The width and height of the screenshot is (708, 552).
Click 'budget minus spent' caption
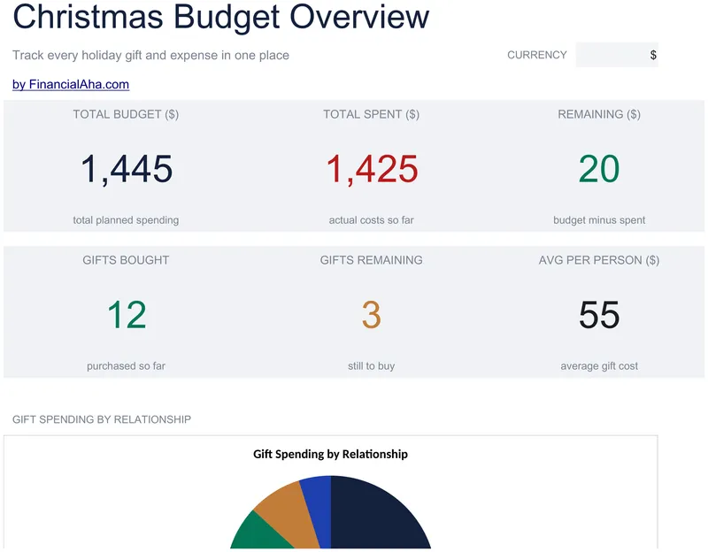tap(599, 219)
